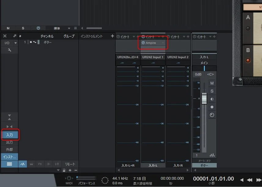Mute the guitar channel with M button
262x187 pixels.
point(212,83)
